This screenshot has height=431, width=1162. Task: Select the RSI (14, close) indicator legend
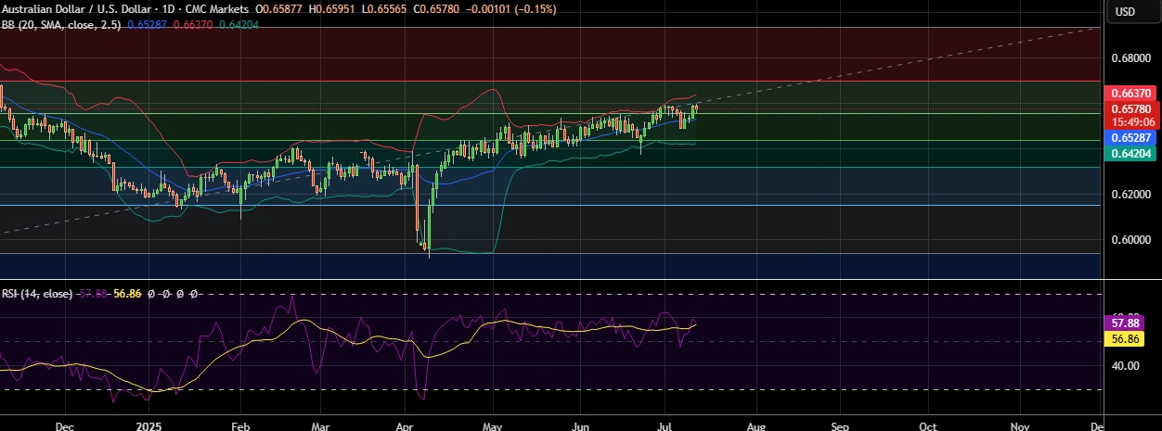click(37, 293)
